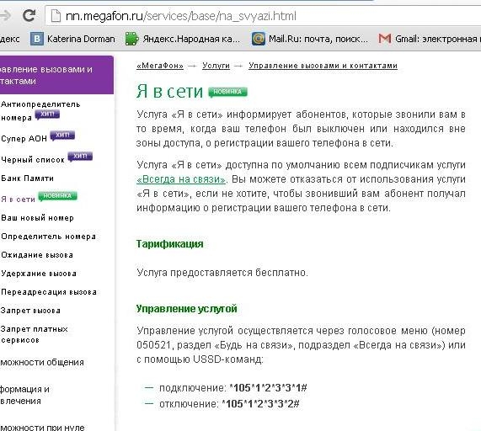Image resolution: width=481 pixels, height=431 pixels.
Task: Expand the информация и развлечения sidebar section
Action: coord(24,395)
